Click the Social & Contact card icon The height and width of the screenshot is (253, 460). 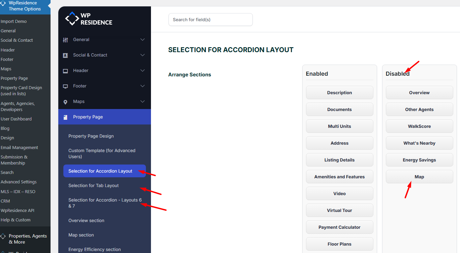65,55
